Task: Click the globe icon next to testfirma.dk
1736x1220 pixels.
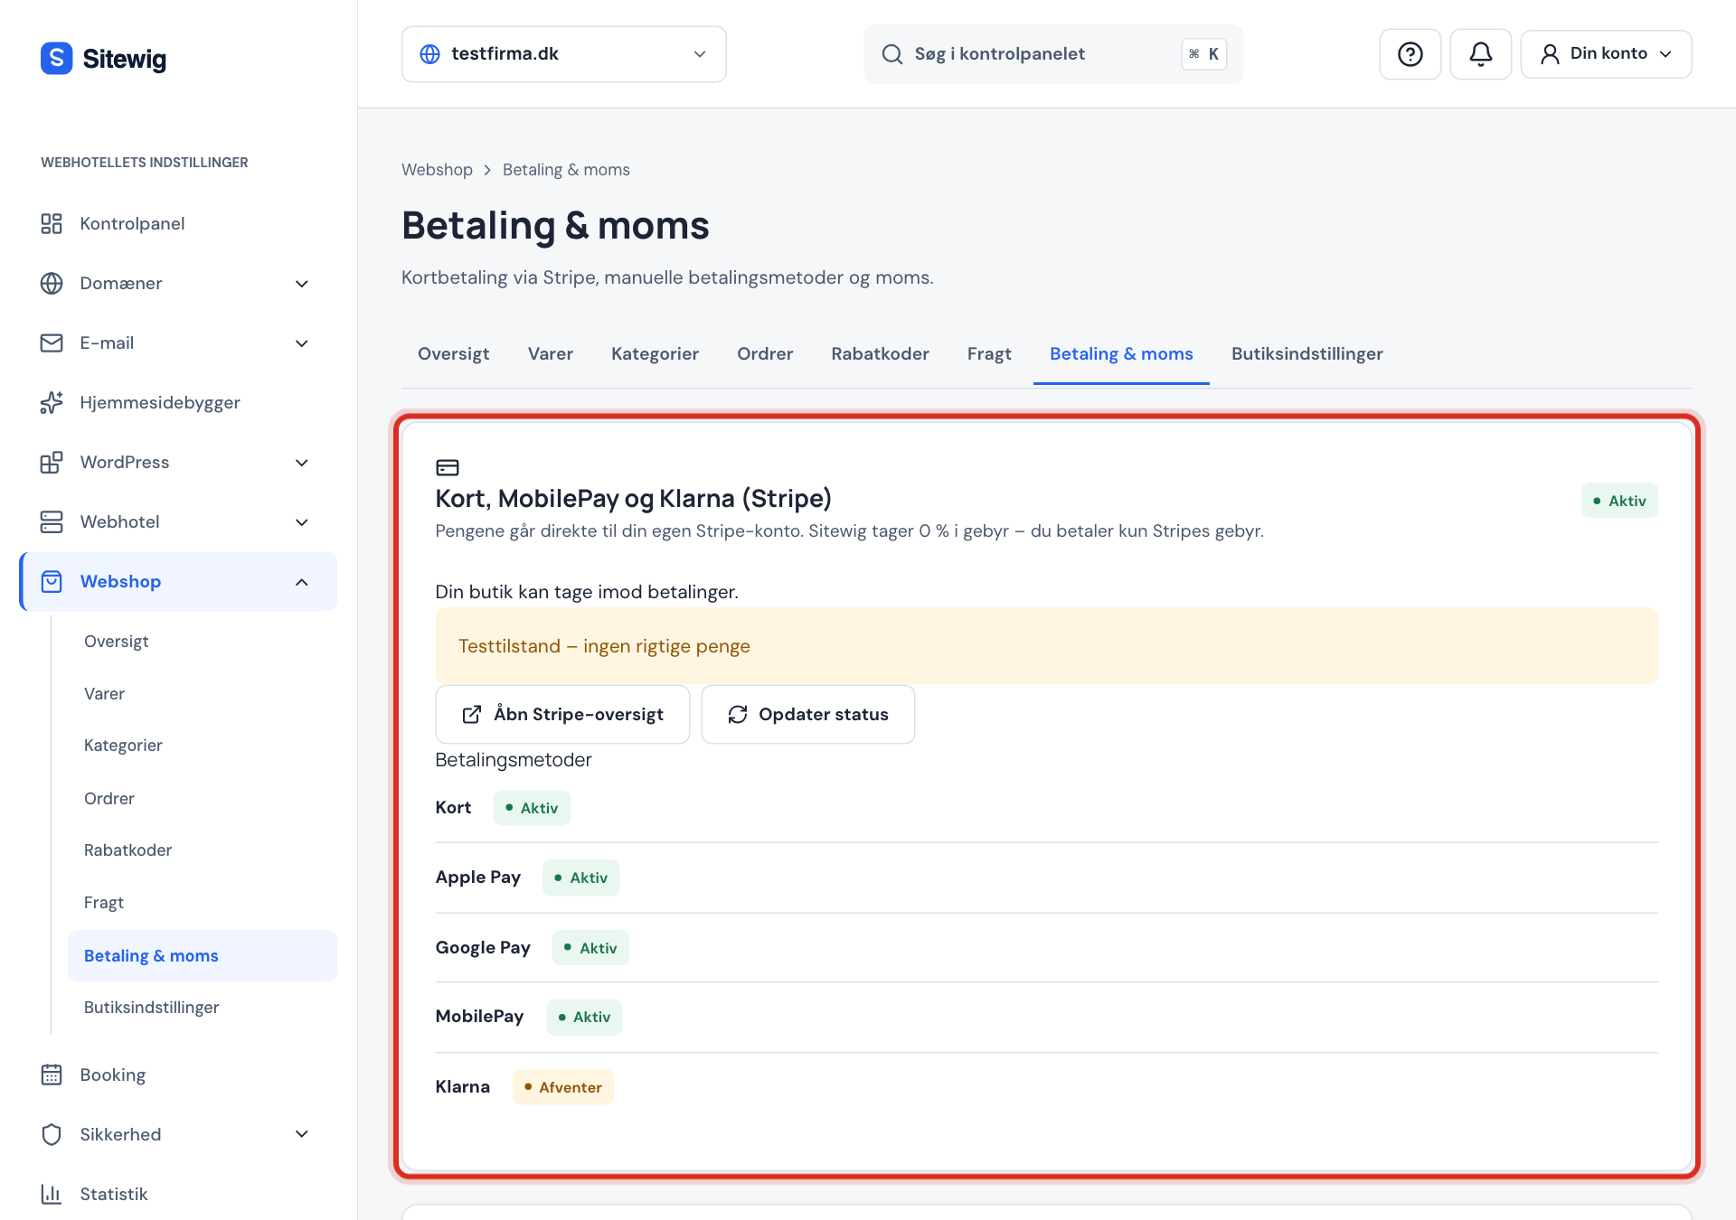Action: point(430,54)
